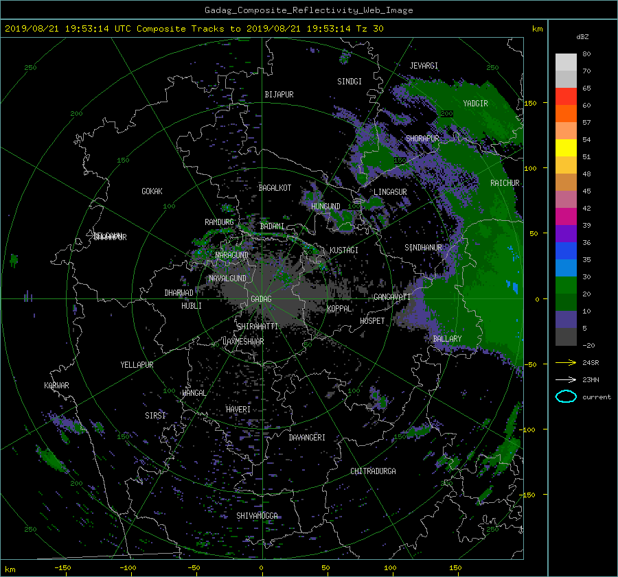Click the SHIVAMOGGA city label
This screenshot has width=618, height=577.
click(x=257, y=516)
